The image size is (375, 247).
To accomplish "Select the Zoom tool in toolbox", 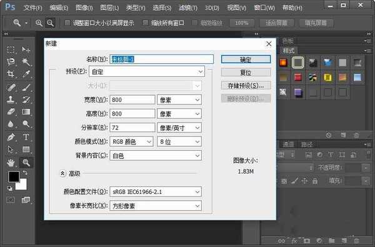I will [26, 163].
